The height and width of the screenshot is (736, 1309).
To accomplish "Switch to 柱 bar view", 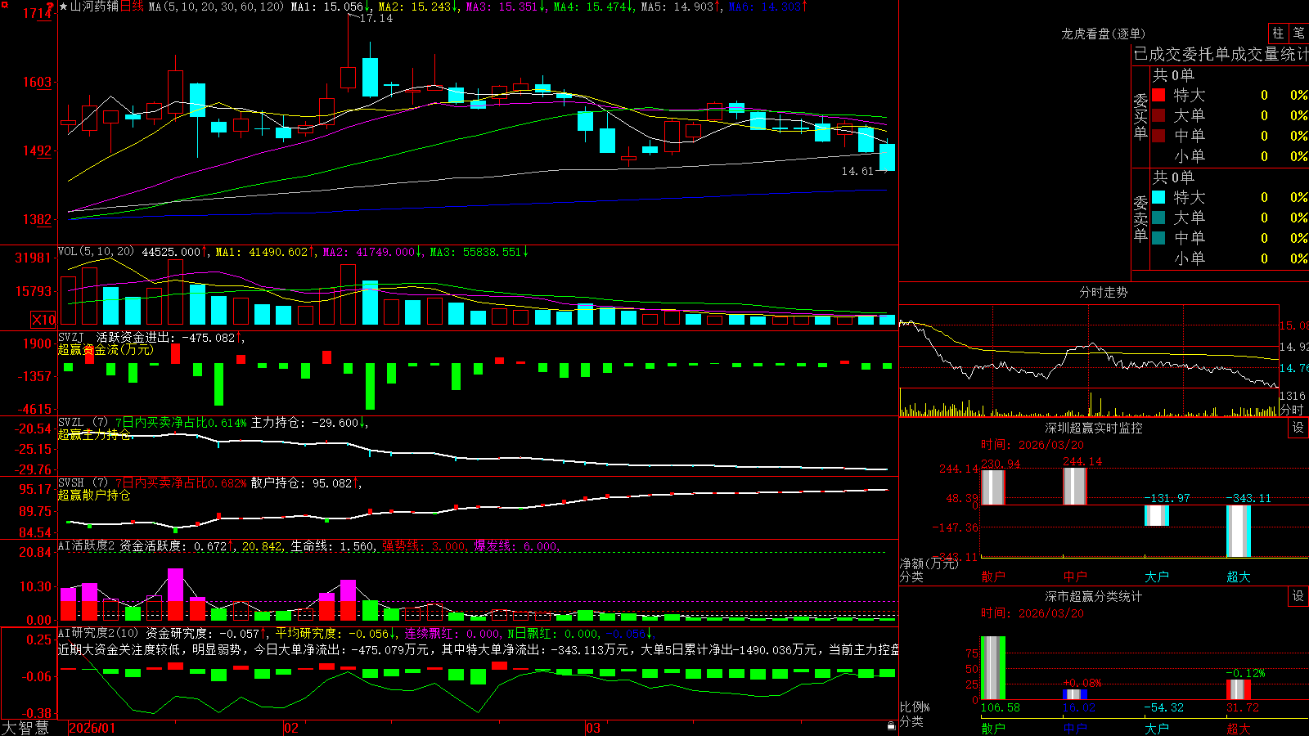I will (1278, 34).
